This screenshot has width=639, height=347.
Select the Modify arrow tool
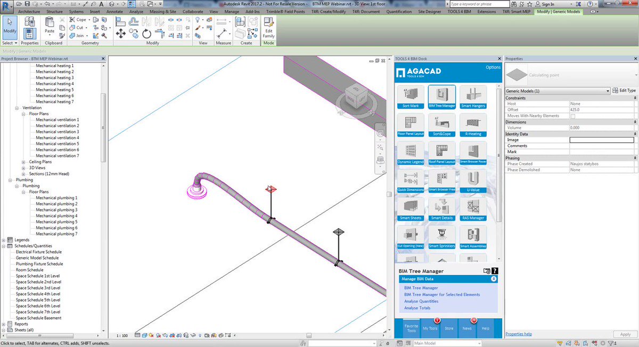pyautogui.click(x=10, y=27)
